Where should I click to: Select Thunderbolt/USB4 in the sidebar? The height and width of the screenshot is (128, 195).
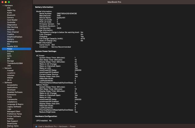coord(15,63)
